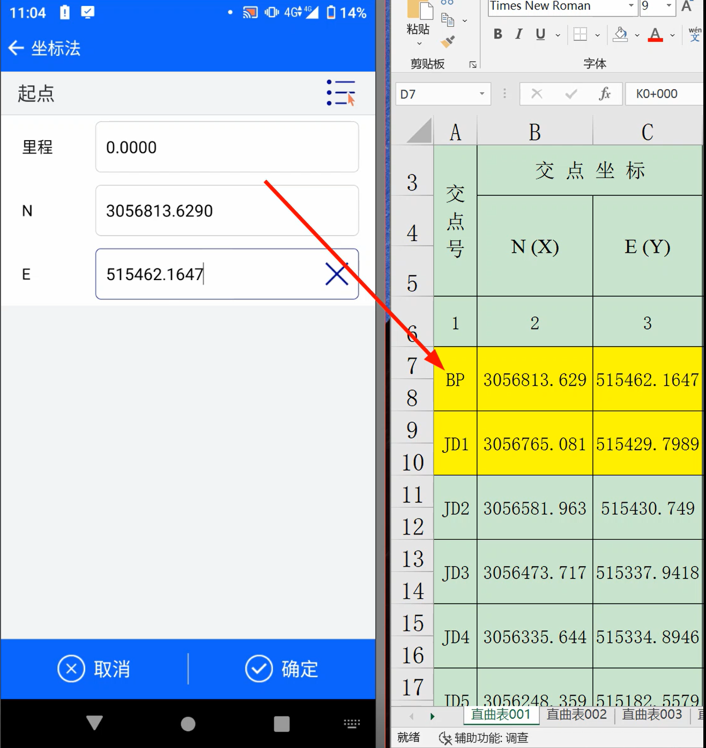706x748 pixels.
Task: Click cell JD2 in column A
Action: click(455, 508)
